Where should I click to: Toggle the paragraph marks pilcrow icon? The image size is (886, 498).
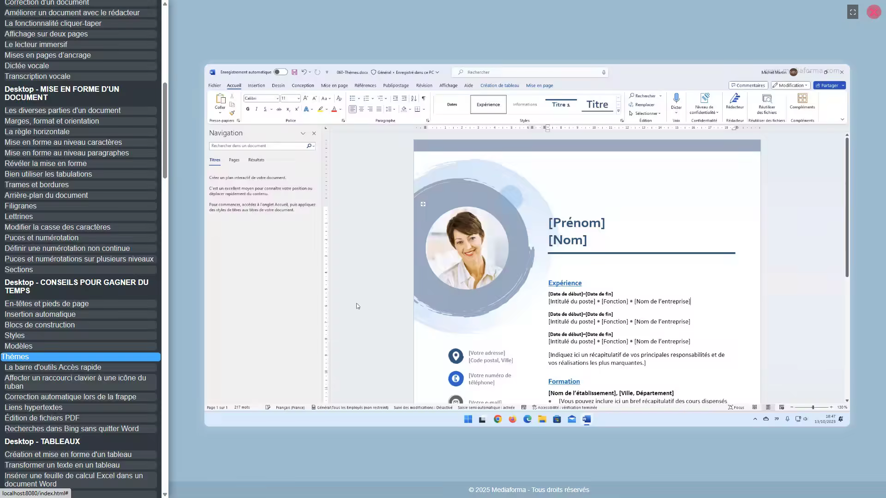(x=423, y=98)
